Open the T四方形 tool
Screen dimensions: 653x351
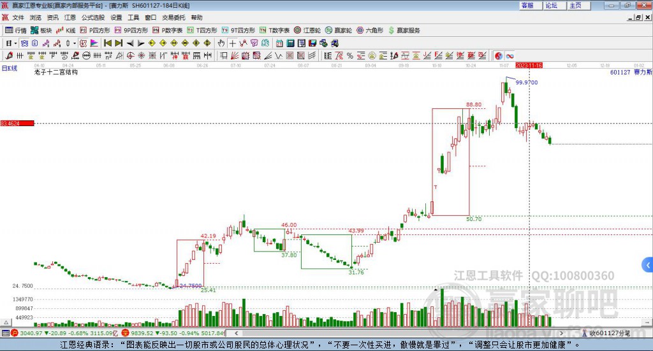click(x=202, y=31)
